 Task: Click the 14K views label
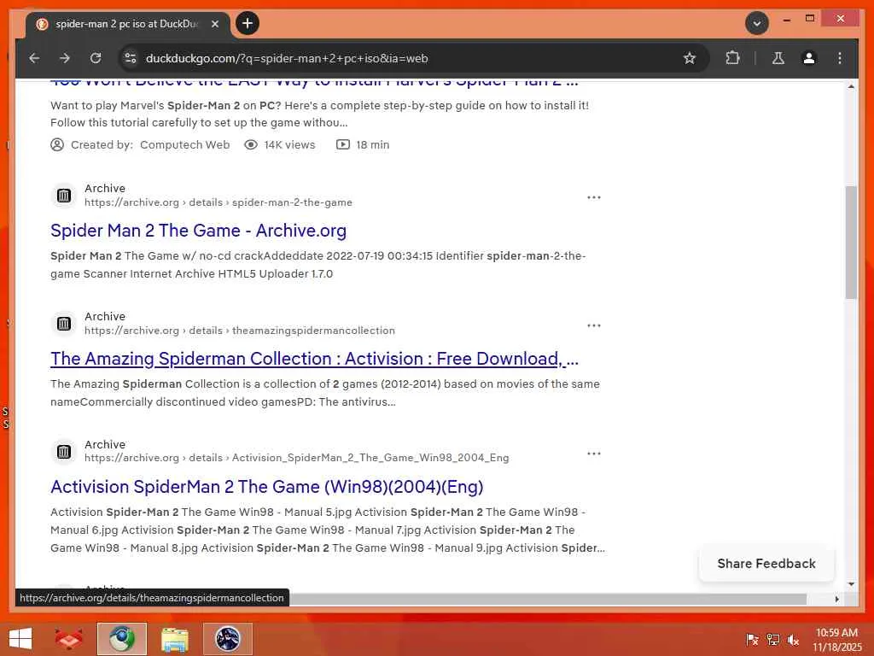coord(289,145)
